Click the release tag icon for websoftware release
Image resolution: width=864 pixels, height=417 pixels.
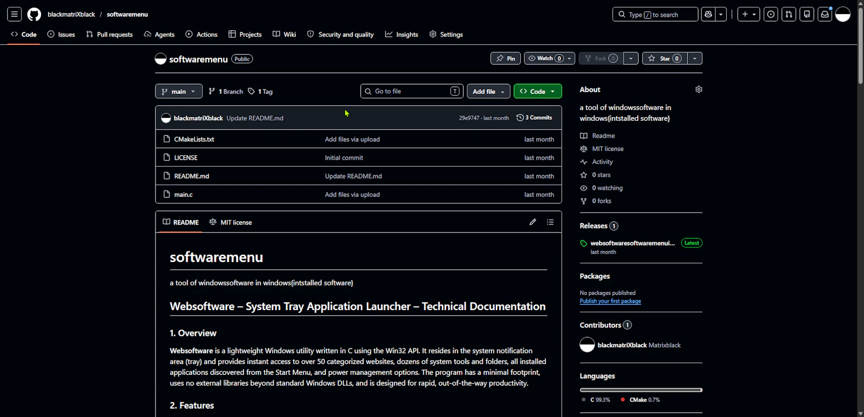(x=584, y=243)
